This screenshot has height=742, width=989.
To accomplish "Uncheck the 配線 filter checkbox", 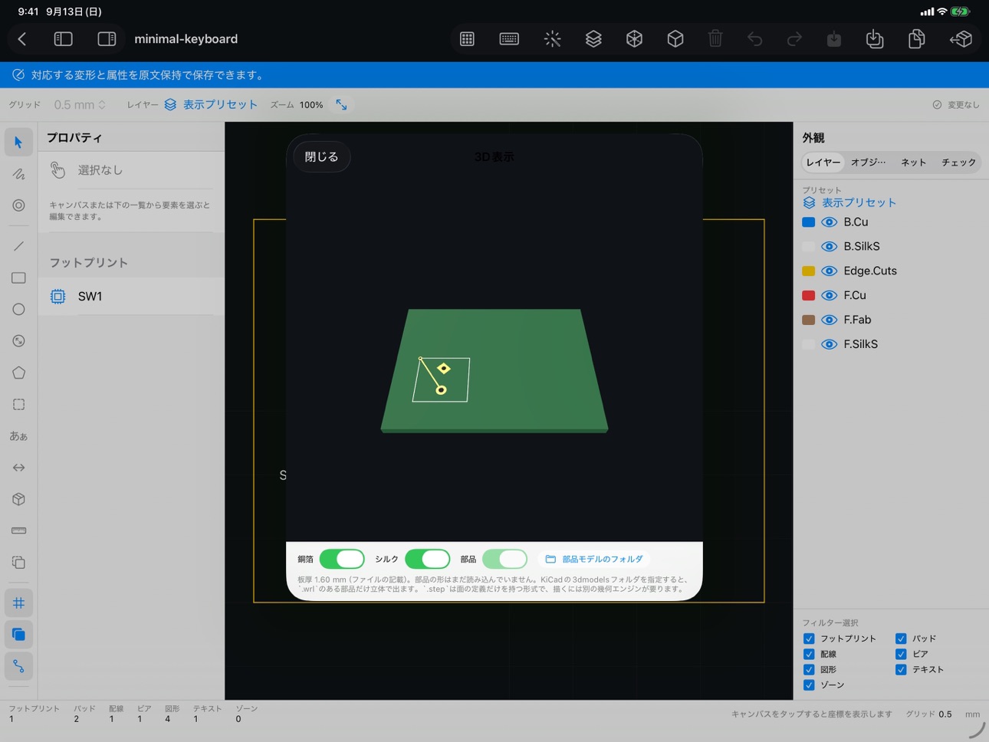I will 809,654.
